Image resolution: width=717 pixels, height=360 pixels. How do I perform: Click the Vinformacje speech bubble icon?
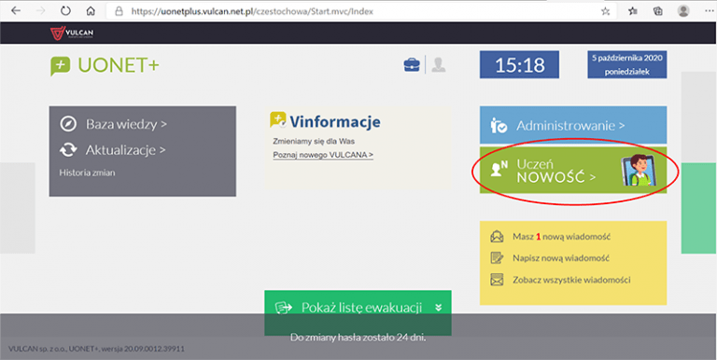tap(278, 120)
